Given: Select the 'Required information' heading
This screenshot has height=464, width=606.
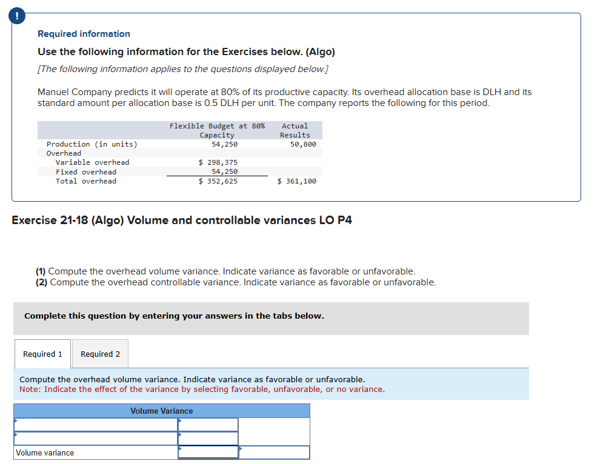Looking at the screenshot, I should coord(84,34).
